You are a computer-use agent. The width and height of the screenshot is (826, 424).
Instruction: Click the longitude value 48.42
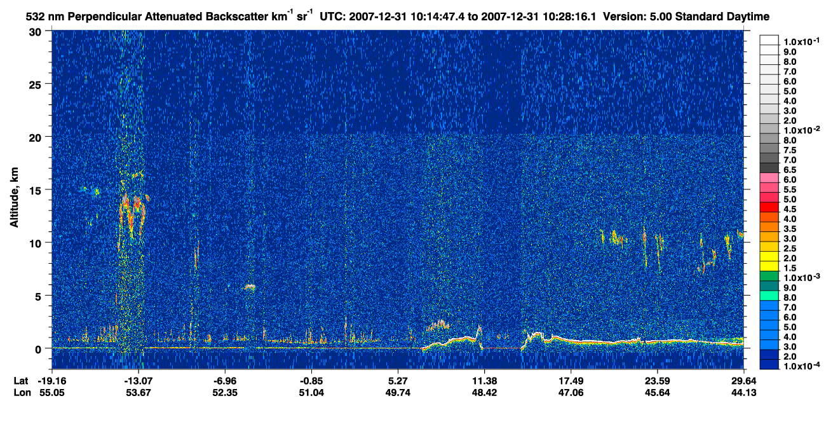click(484, 393)
